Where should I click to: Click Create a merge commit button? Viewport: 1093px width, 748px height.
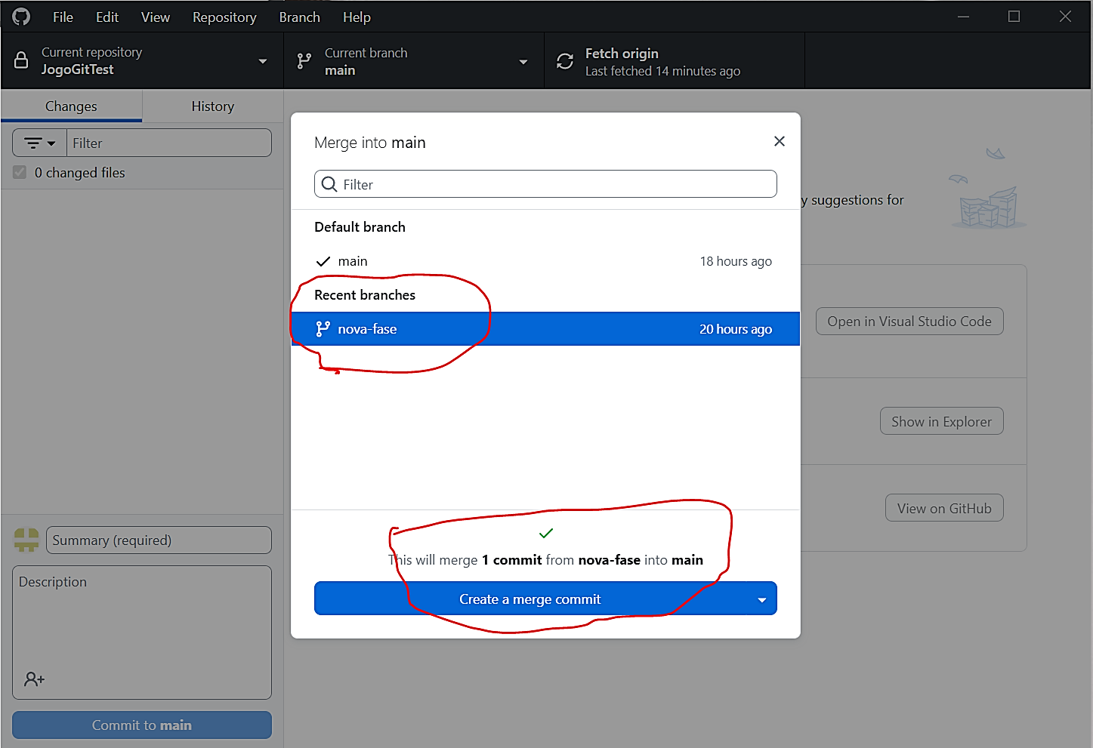(530, 599)
